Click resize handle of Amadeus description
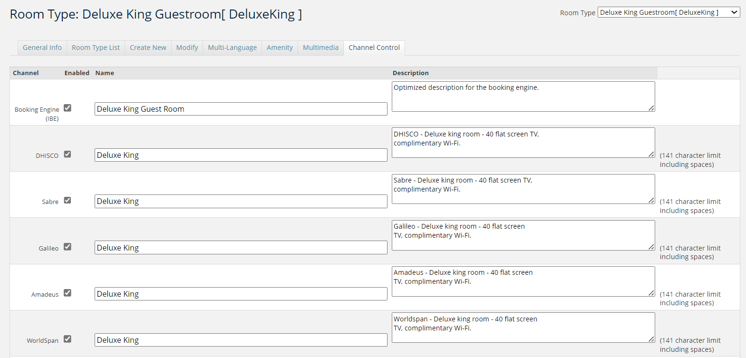746x358 pixels. pos(651,293)
